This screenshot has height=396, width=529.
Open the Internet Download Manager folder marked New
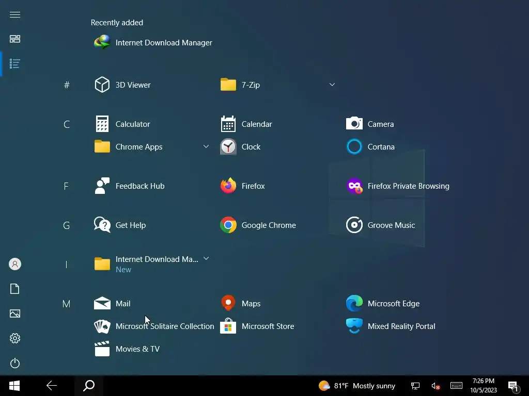146,265
